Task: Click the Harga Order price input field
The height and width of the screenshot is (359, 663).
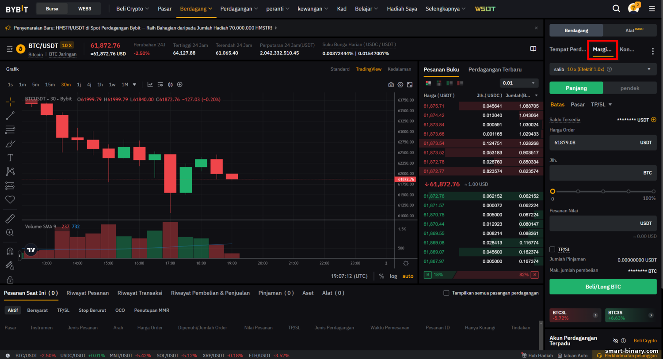Action: tap(603, 143)
